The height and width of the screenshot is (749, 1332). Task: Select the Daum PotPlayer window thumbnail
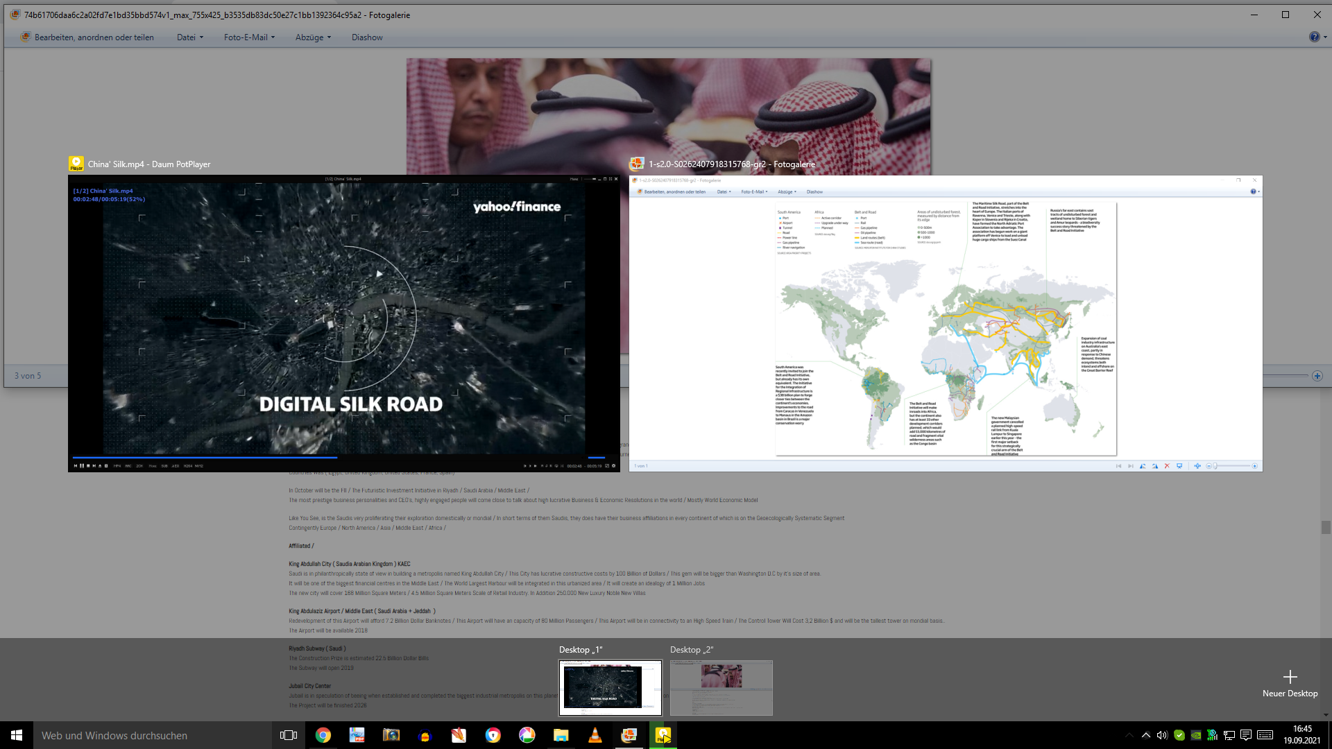pos(343,323)
